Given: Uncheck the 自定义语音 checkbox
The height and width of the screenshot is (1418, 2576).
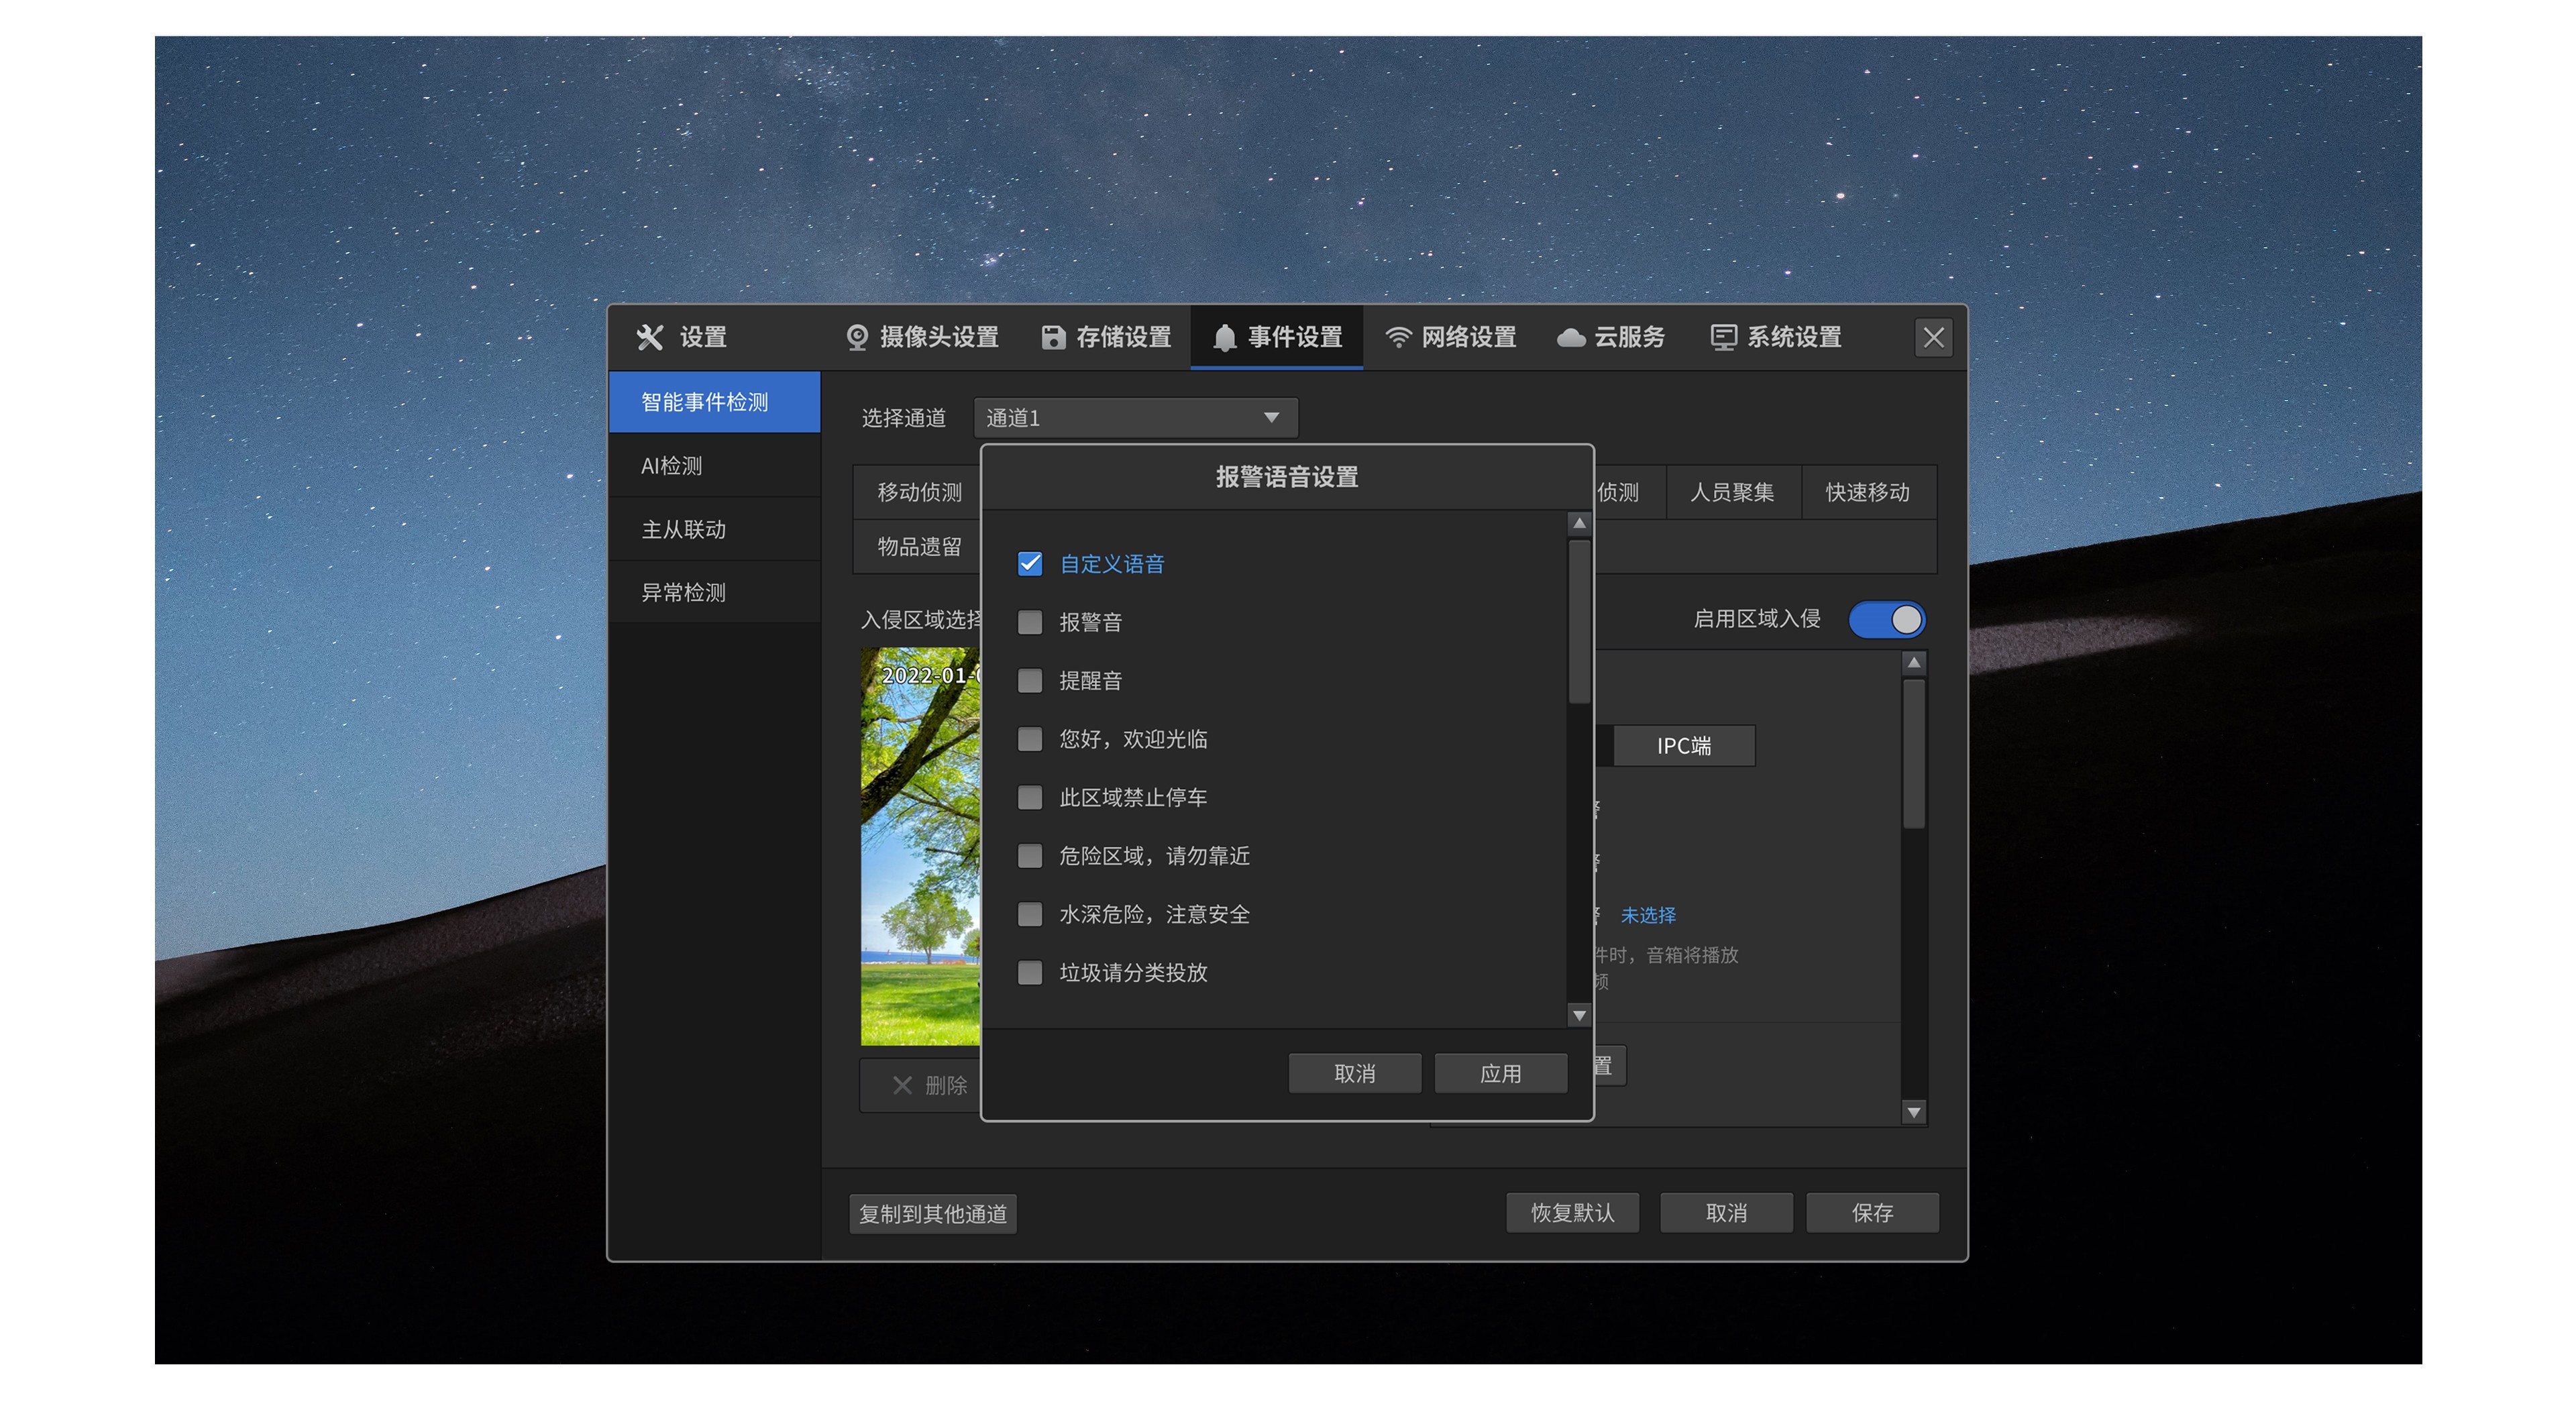Looking at the screenshot, I should pyautogui.click(x=1029, y=564).
